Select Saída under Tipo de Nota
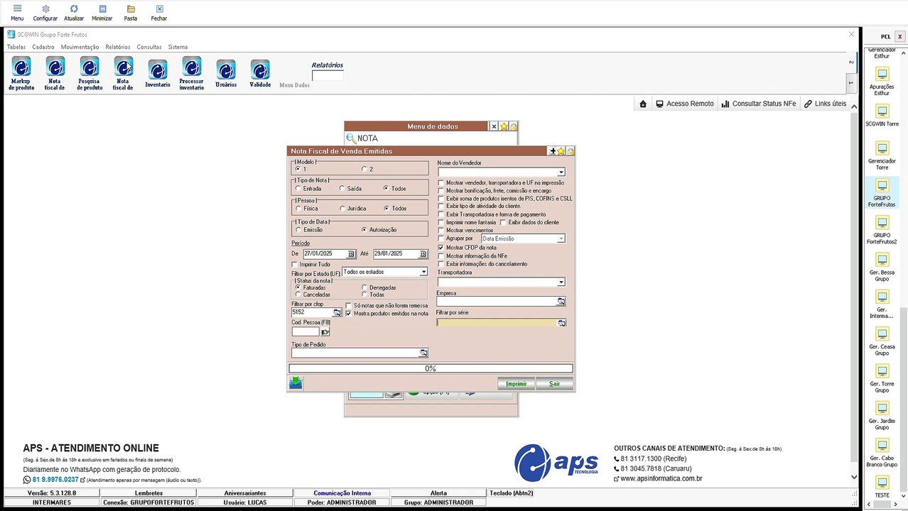 click(342, 189)
